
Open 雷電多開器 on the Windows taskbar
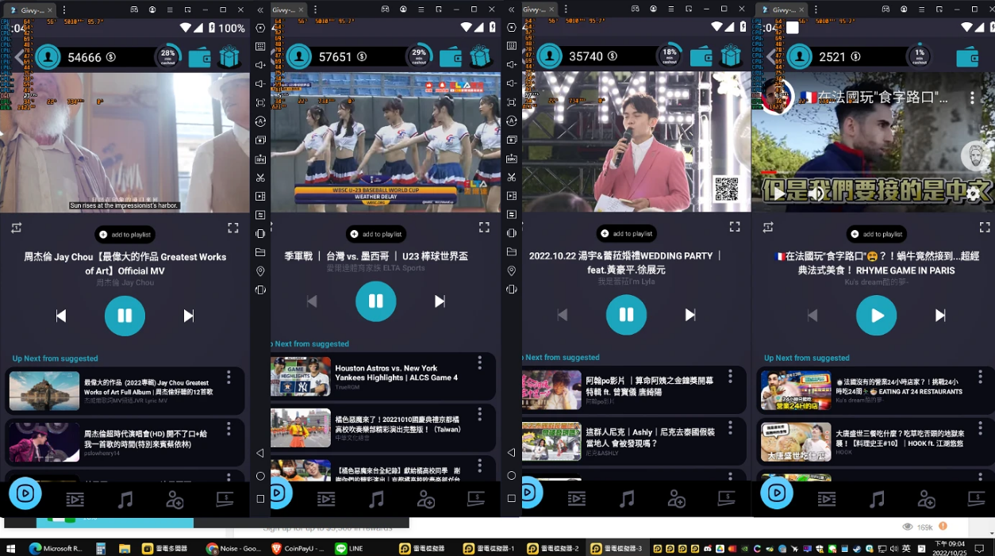pyautogui.click(x=163, y=548)
